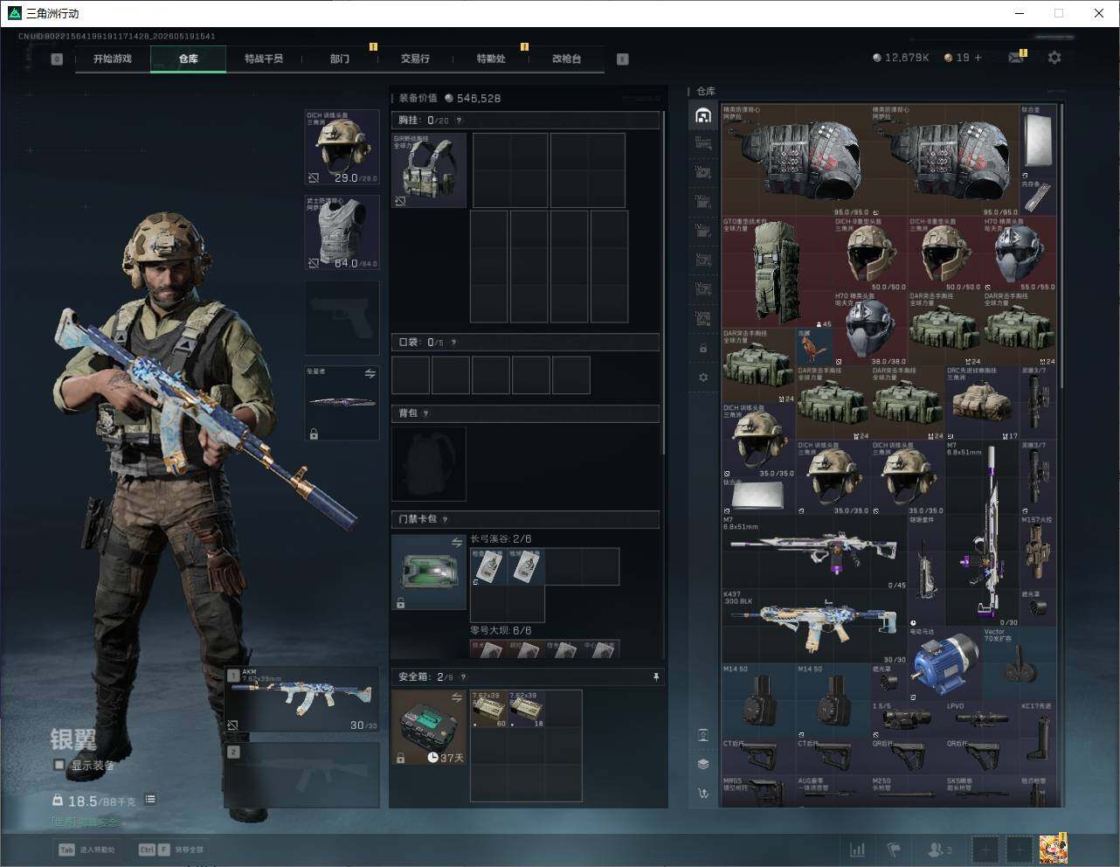Select the GIR chest rig in 胸挂 slot
The image size is (1120, 867).
coord(428,170)
